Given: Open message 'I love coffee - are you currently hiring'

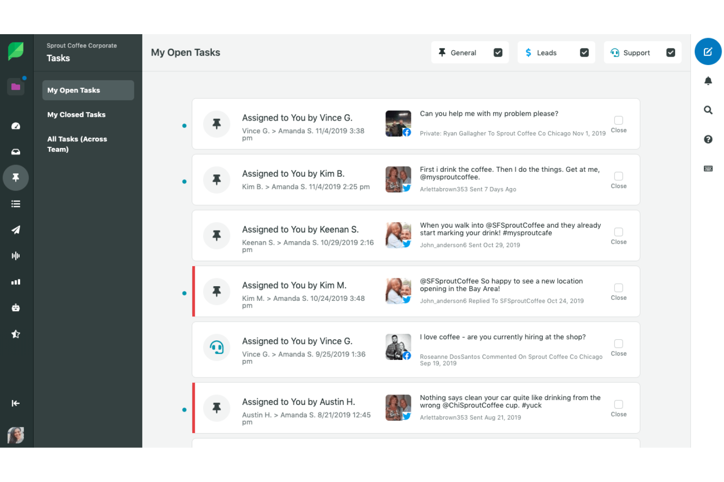Looking at the screenshot, I should pos(502,337).
